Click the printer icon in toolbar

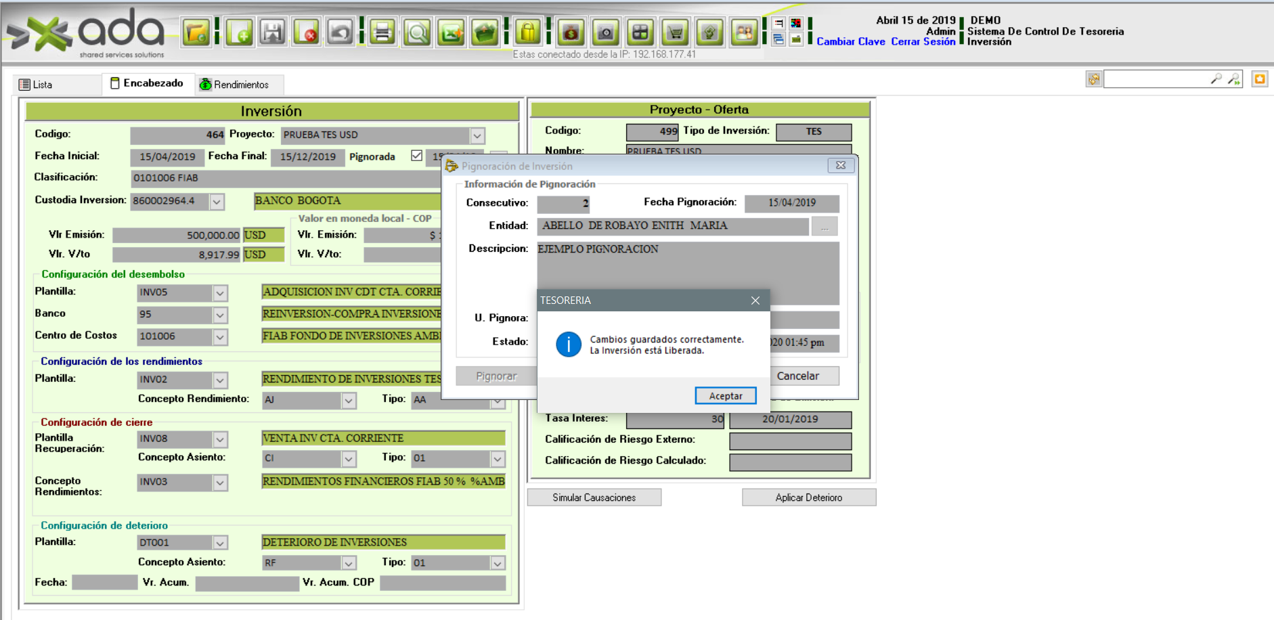tap(382, 32)
